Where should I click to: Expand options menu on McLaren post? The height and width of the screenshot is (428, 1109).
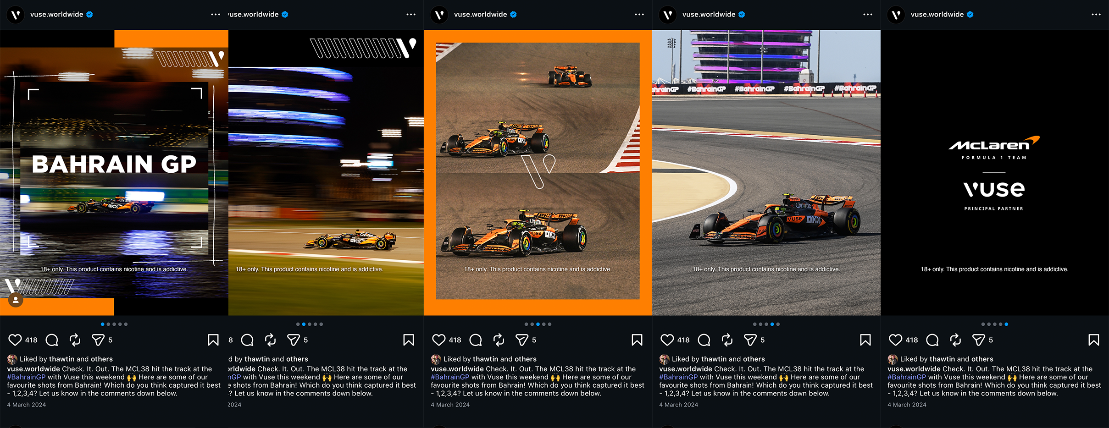1096,15
